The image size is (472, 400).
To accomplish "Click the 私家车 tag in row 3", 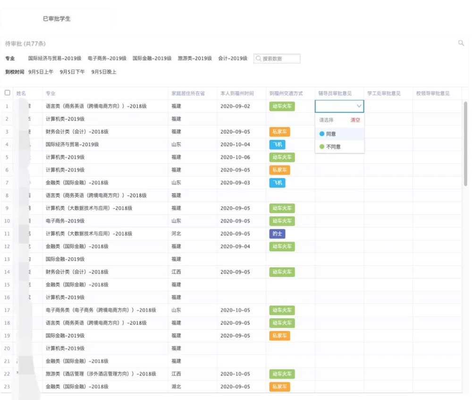I will [279, 131].
